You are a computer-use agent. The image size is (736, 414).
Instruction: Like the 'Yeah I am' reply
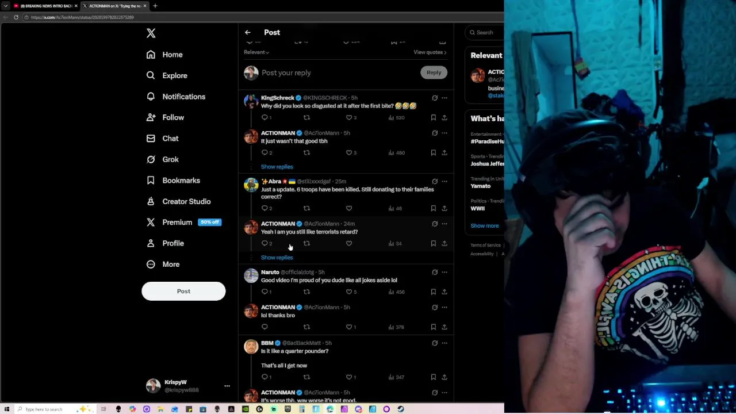(x=349, y=243)
